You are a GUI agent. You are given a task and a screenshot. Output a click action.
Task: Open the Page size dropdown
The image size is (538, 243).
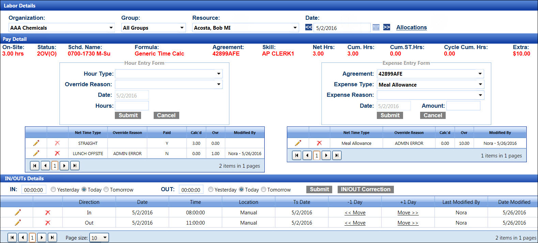pos(105,238)
